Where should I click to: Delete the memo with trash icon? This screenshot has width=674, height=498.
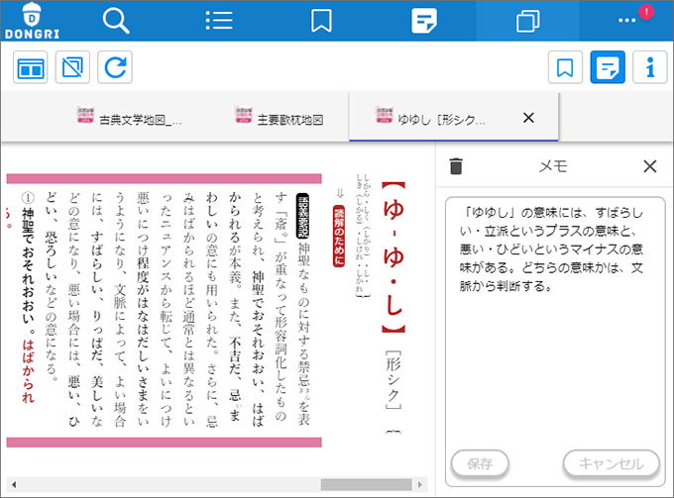pos(456,166)
